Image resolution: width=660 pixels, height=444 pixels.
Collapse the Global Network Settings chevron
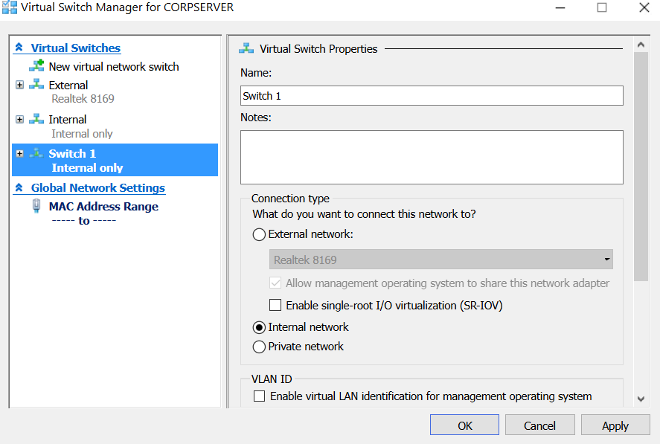point(19,188)
